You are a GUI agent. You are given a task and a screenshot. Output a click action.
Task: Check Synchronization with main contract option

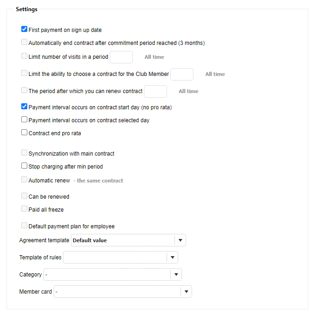(x=24, y=153)
